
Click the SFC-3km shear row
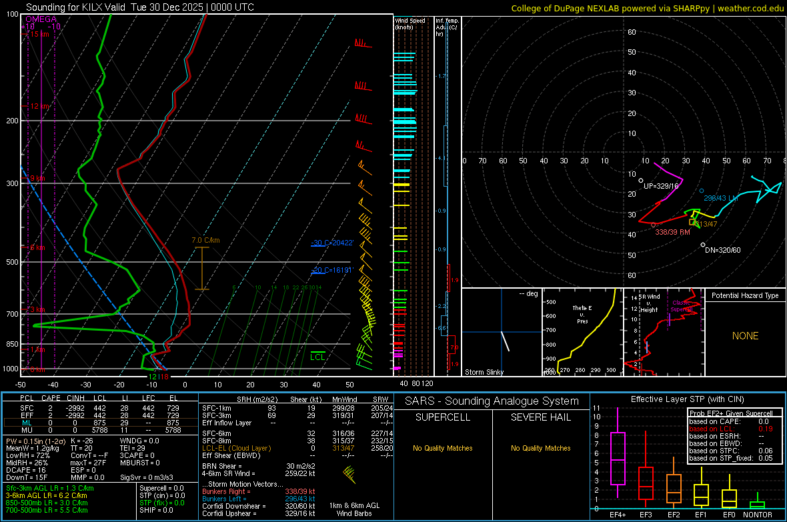[297, 415]
